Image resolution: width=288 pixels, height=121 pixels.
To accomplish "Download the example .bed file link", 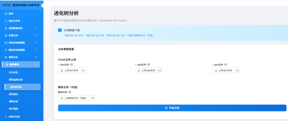I will pos(95,36).
